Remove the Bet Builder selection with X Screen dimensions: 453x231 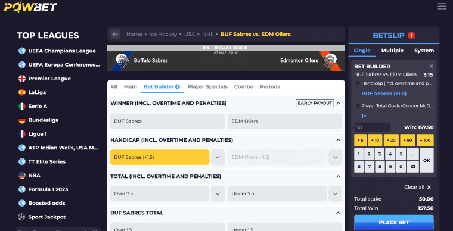[x=432, y=66]
